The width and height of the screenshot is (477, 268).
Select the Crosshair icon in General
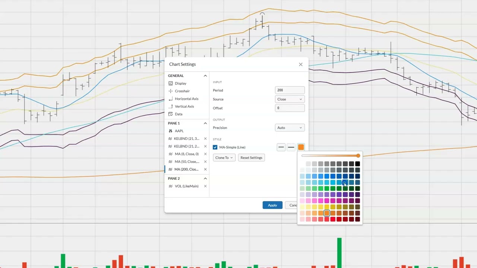(x=171, y=91)
